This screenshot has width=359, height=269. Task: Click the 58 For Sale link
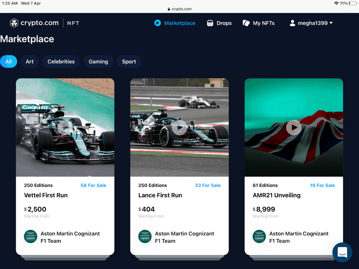[93, 185]
